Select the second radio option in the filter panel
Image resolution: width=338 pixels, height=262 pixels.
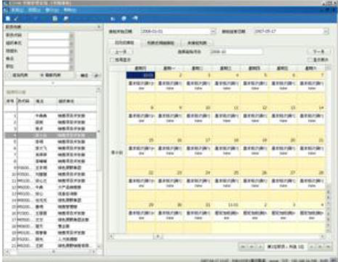pyautogui.click(x=42, y=75)
